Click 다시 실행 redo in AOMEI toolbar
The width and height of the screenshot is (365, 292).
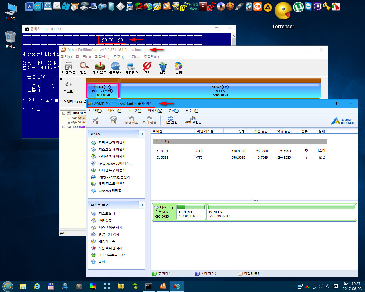[149, 120]
